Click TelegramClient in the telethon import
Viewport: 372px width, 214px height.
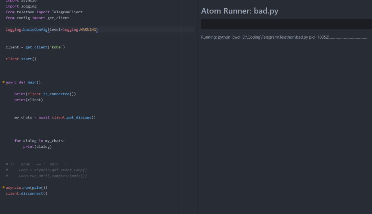click(x=67, y=12)
